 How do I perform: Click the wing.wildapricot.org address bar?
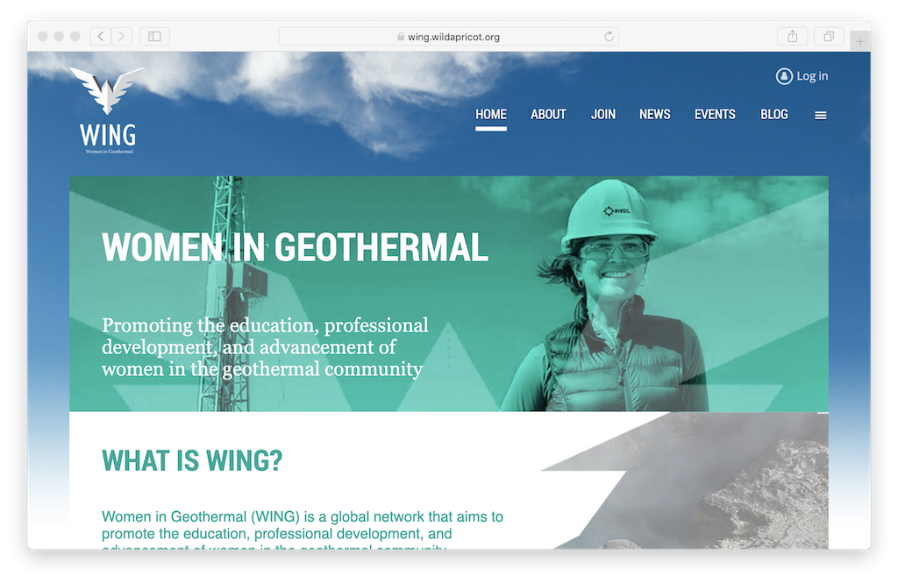[449, 37]
